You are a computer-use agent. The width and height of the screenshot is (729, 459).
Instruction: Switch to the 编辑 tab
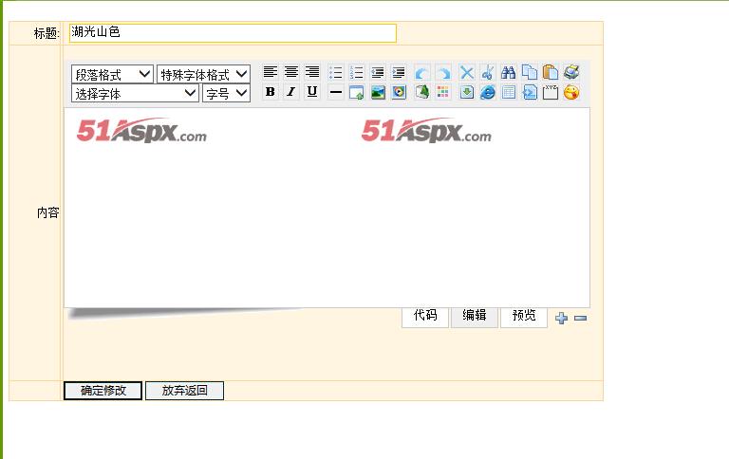pyautogui.click(x=475, y=316)
